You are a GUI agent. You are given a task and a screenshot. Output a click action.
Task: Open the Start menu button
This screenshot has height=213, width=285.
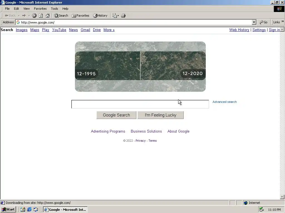pyautogui.click(x=8, y=210)
